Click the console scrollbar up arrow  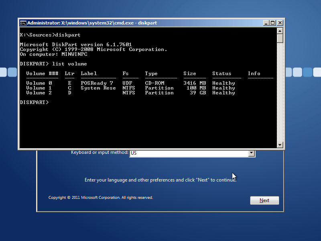(x=280, y=31)
